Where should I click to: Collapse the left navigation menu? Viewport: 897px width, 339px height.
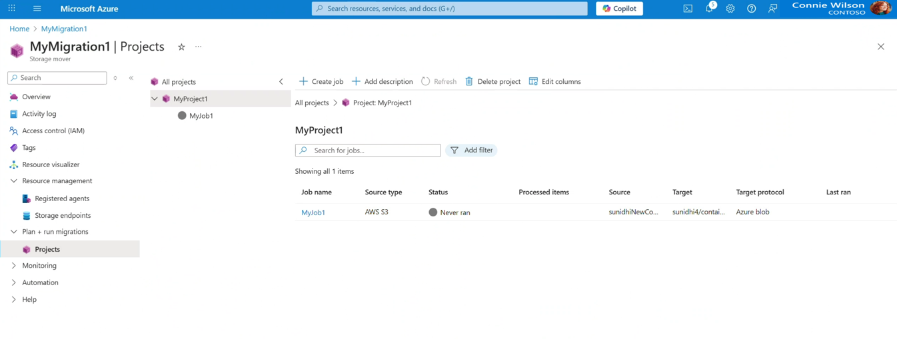pyautogui.click(x=131, y=78)
